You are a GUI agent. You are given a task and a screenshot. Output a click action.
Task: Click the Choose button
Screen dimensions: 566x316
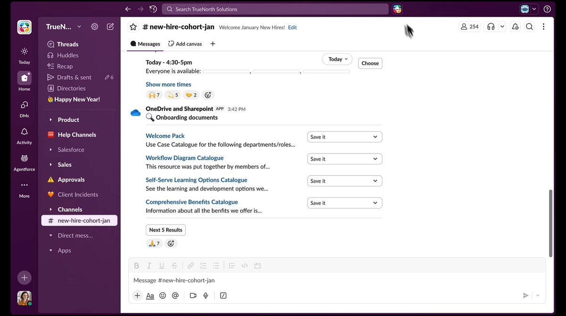click(370, 63)
